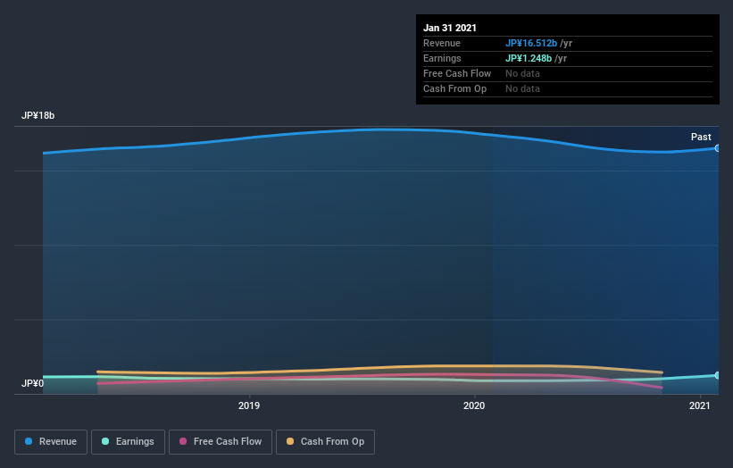Select the Revenue data point at 2021

[718, 148]
